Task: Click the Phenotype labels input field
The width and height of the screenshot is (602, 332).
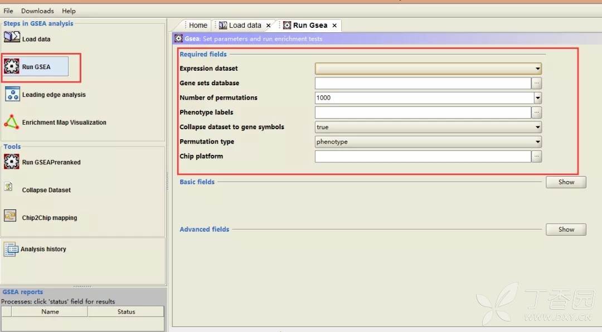Action: click(x=423, y=112)
